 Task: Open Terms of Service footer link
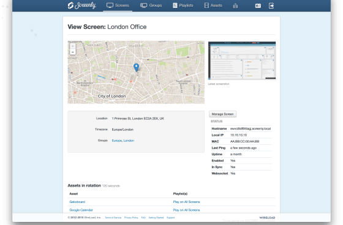(x=113, y=218)
